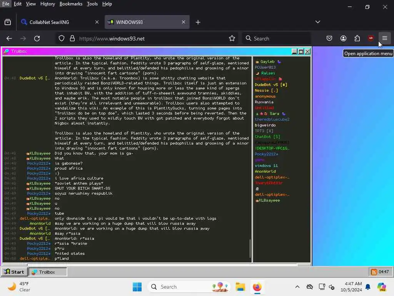Select user Gayleb in user list

tap(267, 61)
